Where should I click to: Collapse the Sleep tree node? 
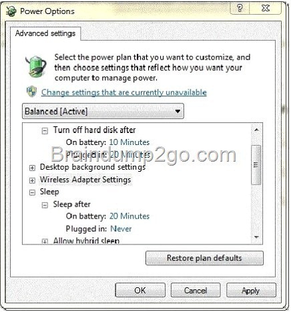(x=32, y=192)
